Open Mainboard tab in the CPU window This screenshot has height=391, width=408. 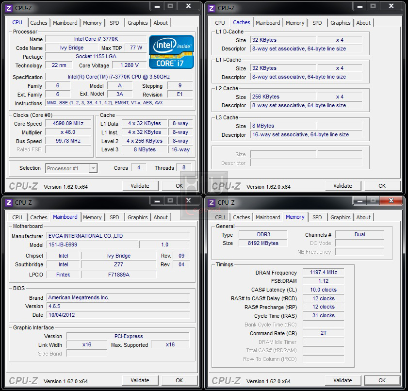tap(65, 23)
